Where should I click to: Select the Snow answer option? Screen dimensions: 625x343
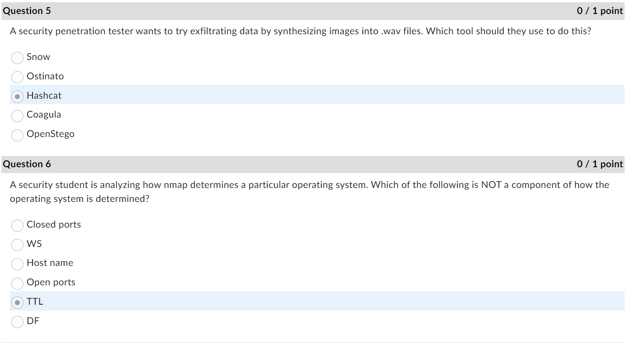[17, 58]
